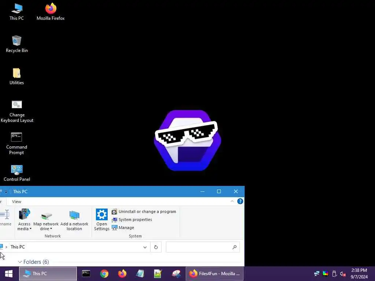The width and height of the screenshot is (375, 281).
Task: Open the green editor taskbar icon
Action: [158, 274]
